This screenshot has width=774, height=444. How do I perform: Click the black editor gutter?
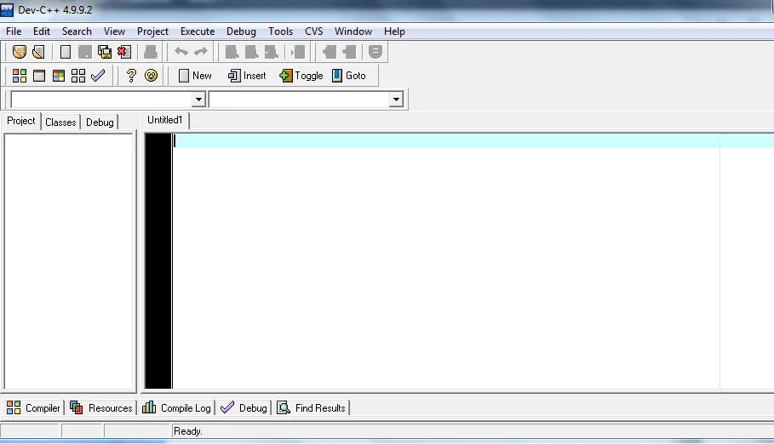pyautogui.click(x=158, y=261)
